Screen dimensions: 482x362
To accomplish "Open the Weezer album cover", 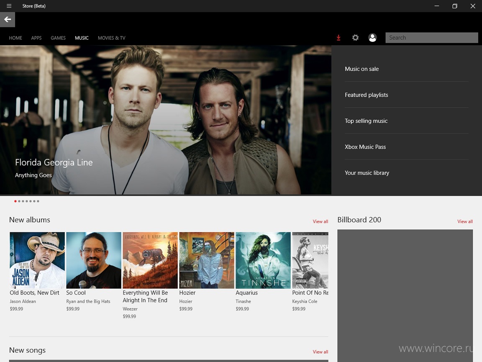I will click(x=150, y=260).
